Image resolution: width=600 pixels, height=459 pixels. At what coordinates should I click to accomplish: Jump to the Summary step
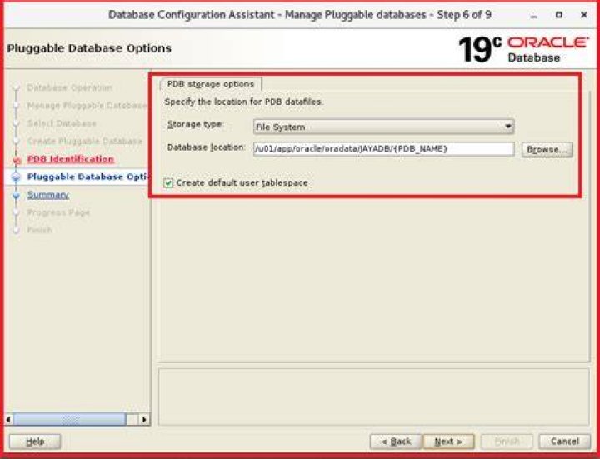tap(47, 195)
